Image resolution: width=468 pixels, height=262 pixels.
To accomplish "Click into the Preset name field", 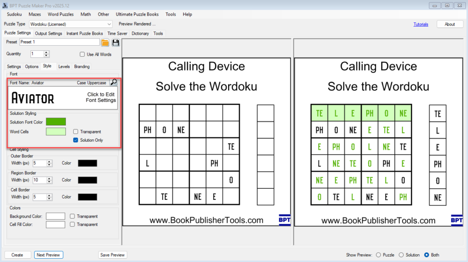I will 59,42.
